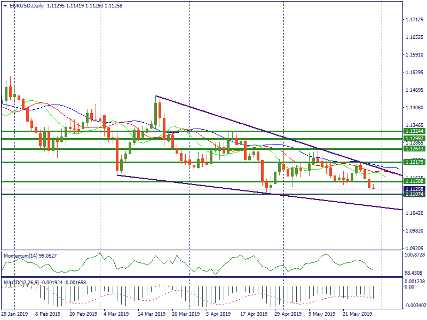Select the 1.12179 level price tag

point(414,162)
